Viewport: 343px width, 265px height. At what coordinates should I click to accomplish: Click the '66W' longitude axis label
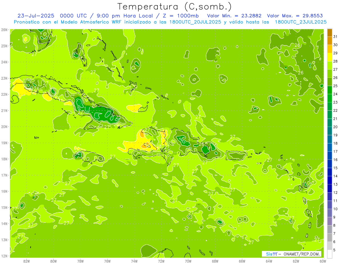pyautogui.click(x=242, y=261)
